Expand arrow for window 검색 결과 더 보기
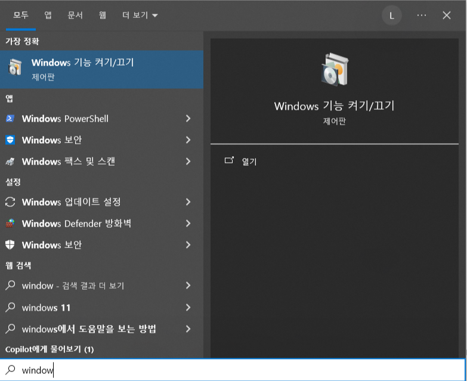The height and width of the screenshot is (381, 467). click(x=188, y=286)
